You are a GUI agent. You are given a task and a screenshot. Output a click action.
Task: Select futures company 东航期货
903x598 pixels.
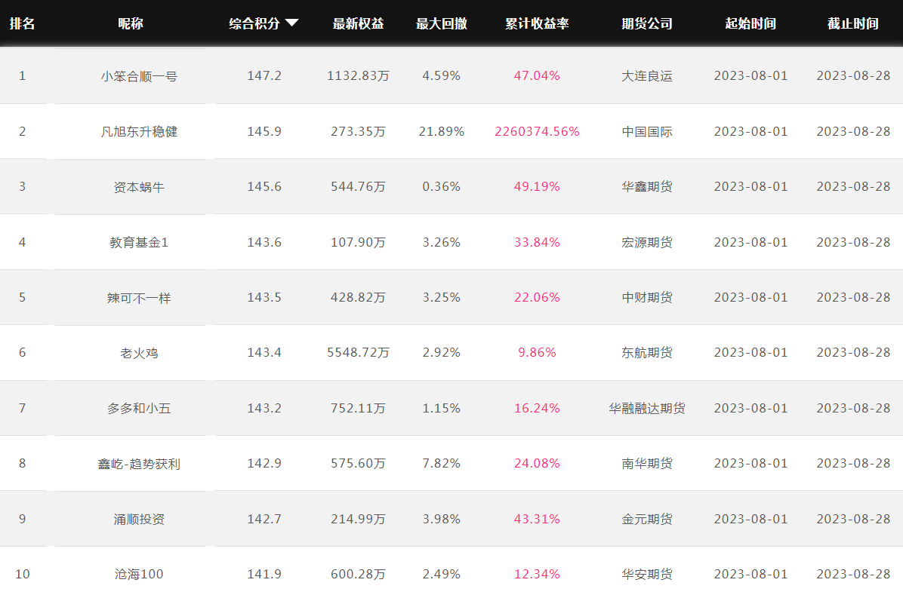coord(647,353)
